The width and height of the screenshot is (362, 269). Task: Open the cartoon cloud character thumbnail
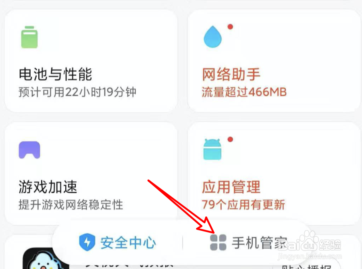(45, 259)
